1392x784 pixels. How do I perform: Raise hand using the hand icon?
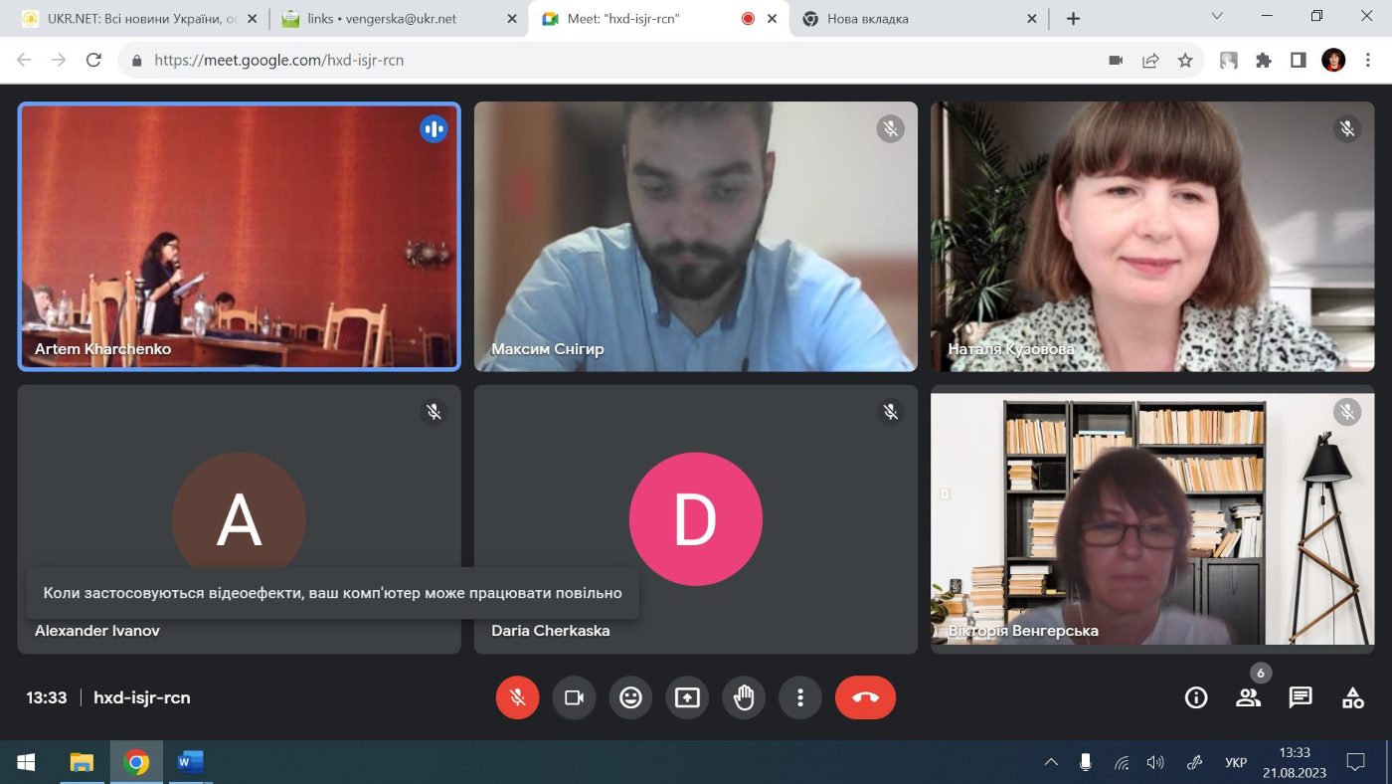click(744, 697)
